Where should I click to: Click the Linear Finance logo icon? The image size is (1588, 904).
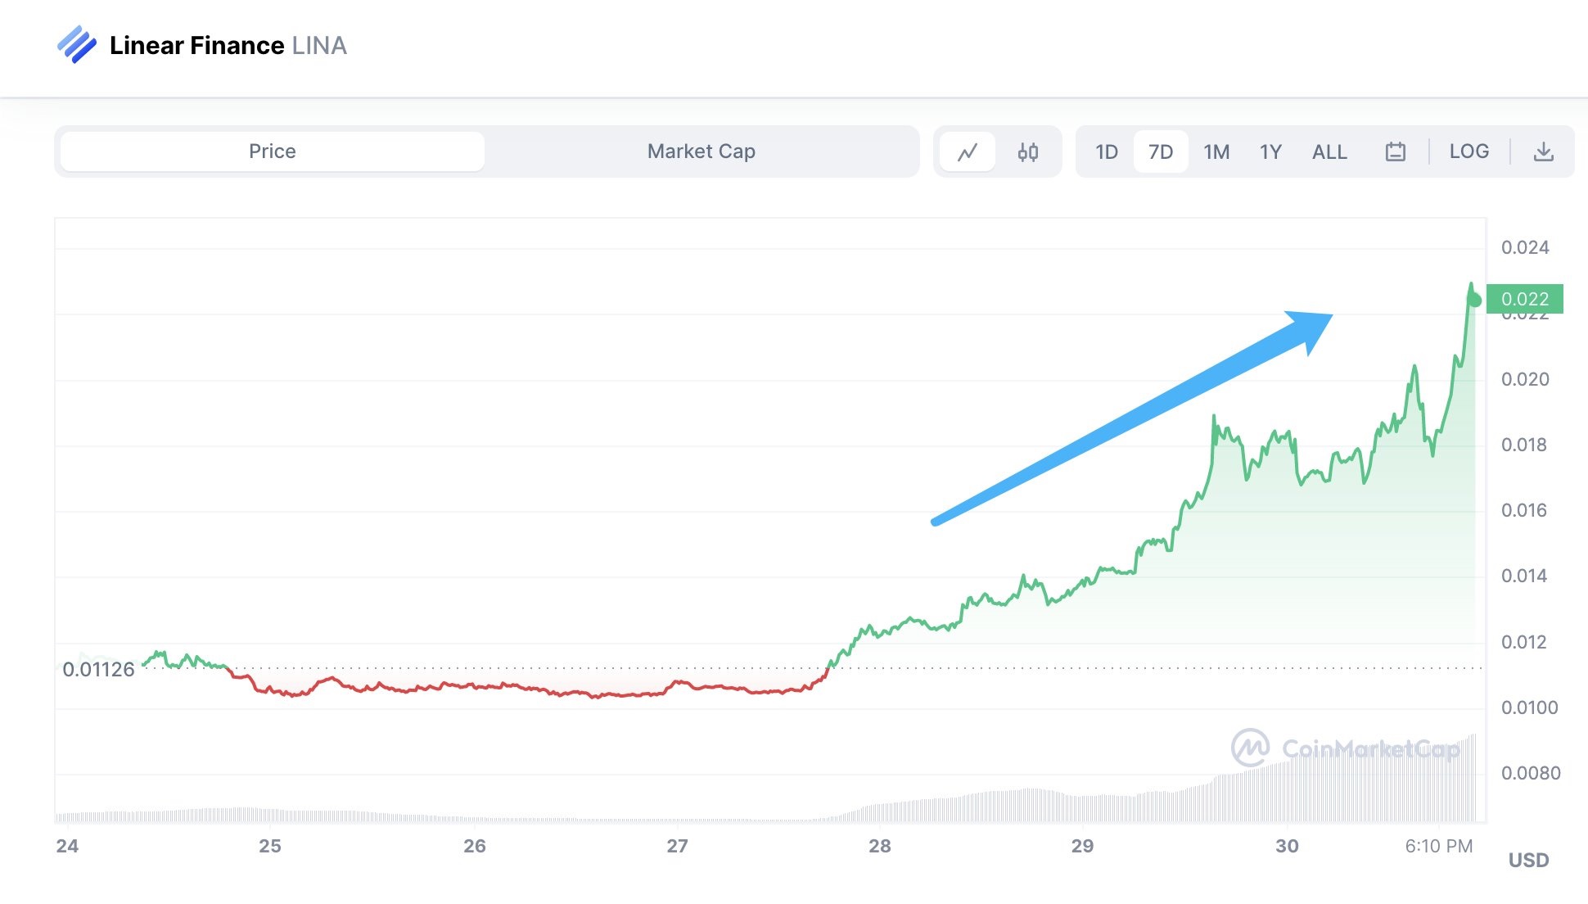pos(76,44)
